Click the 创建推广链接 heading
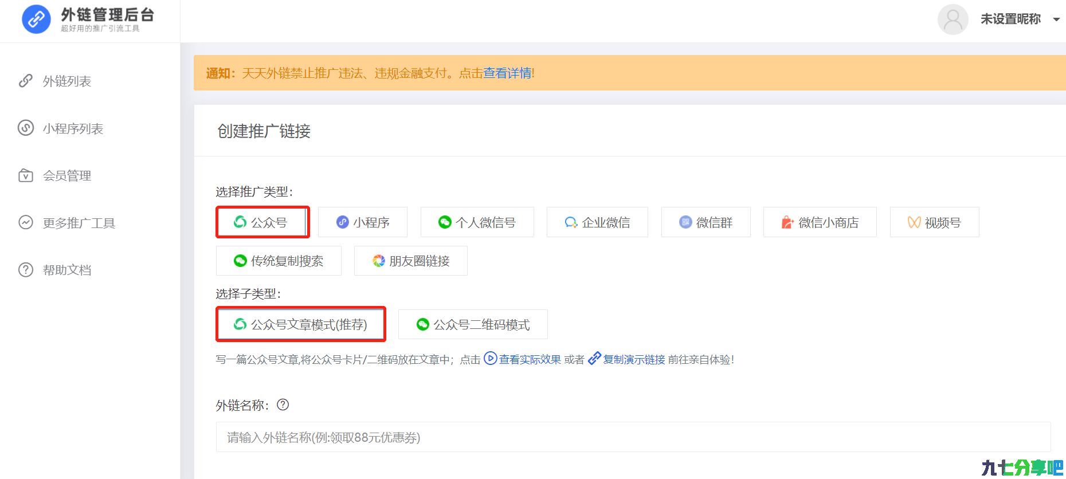The width and height of the screenshot is (1066, 479). click(264, 131)
